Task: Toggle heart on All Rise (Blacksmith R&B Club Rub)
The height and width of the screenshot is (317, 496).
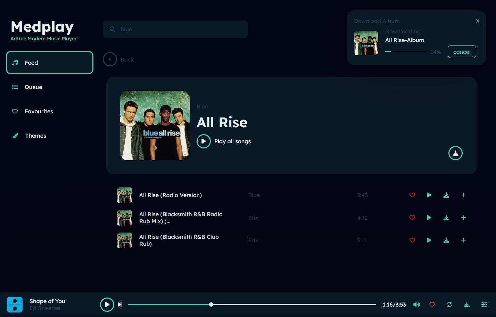Action: [412, 240]
